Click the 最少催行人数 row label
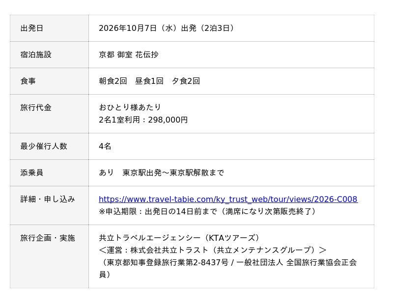The width and height of the screenshot is (393, 303). [44, 147]
